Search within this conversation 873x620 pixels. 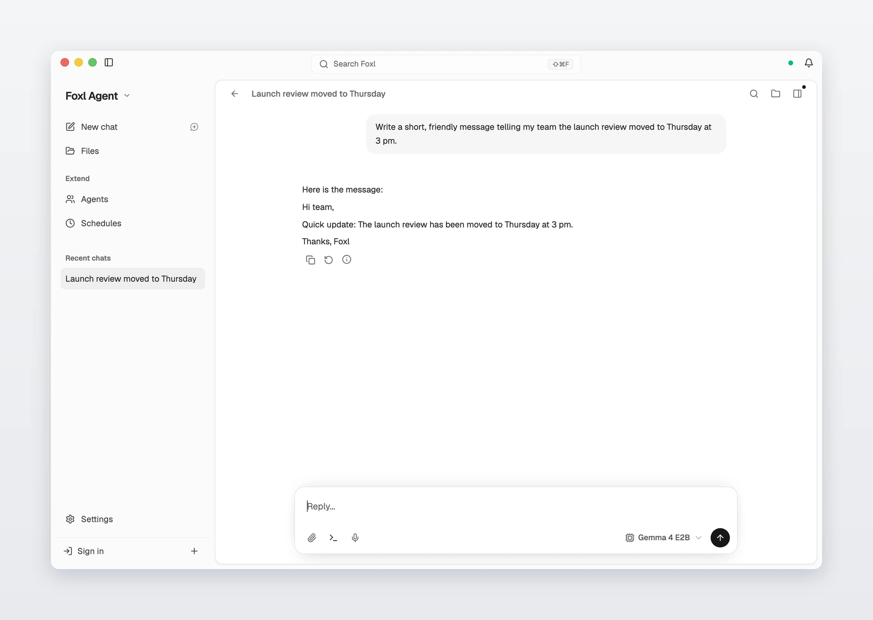point(754,94)
